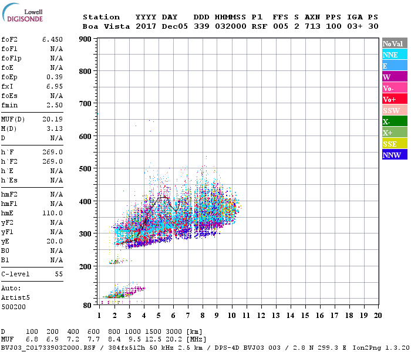Click the Lowell Digisonde logo
The height and width of the screenshot is (352, 411).
click(x=22, y=13)
